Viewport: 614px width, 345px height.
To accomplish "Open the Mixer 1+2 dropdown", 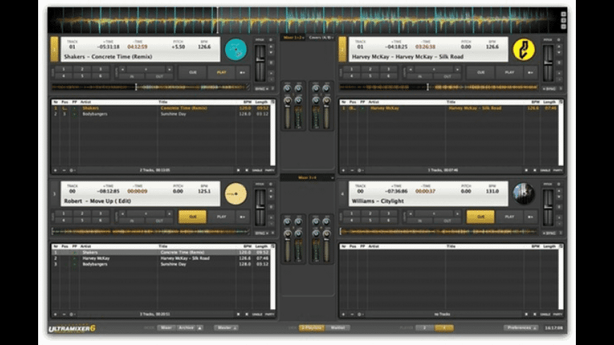I will pos(292,37).
